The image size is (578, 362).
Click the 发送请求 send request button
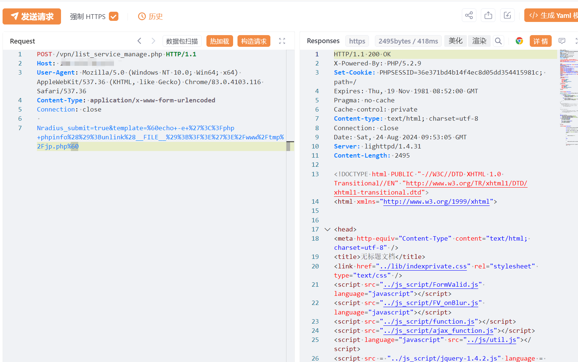tap(32, 16)
